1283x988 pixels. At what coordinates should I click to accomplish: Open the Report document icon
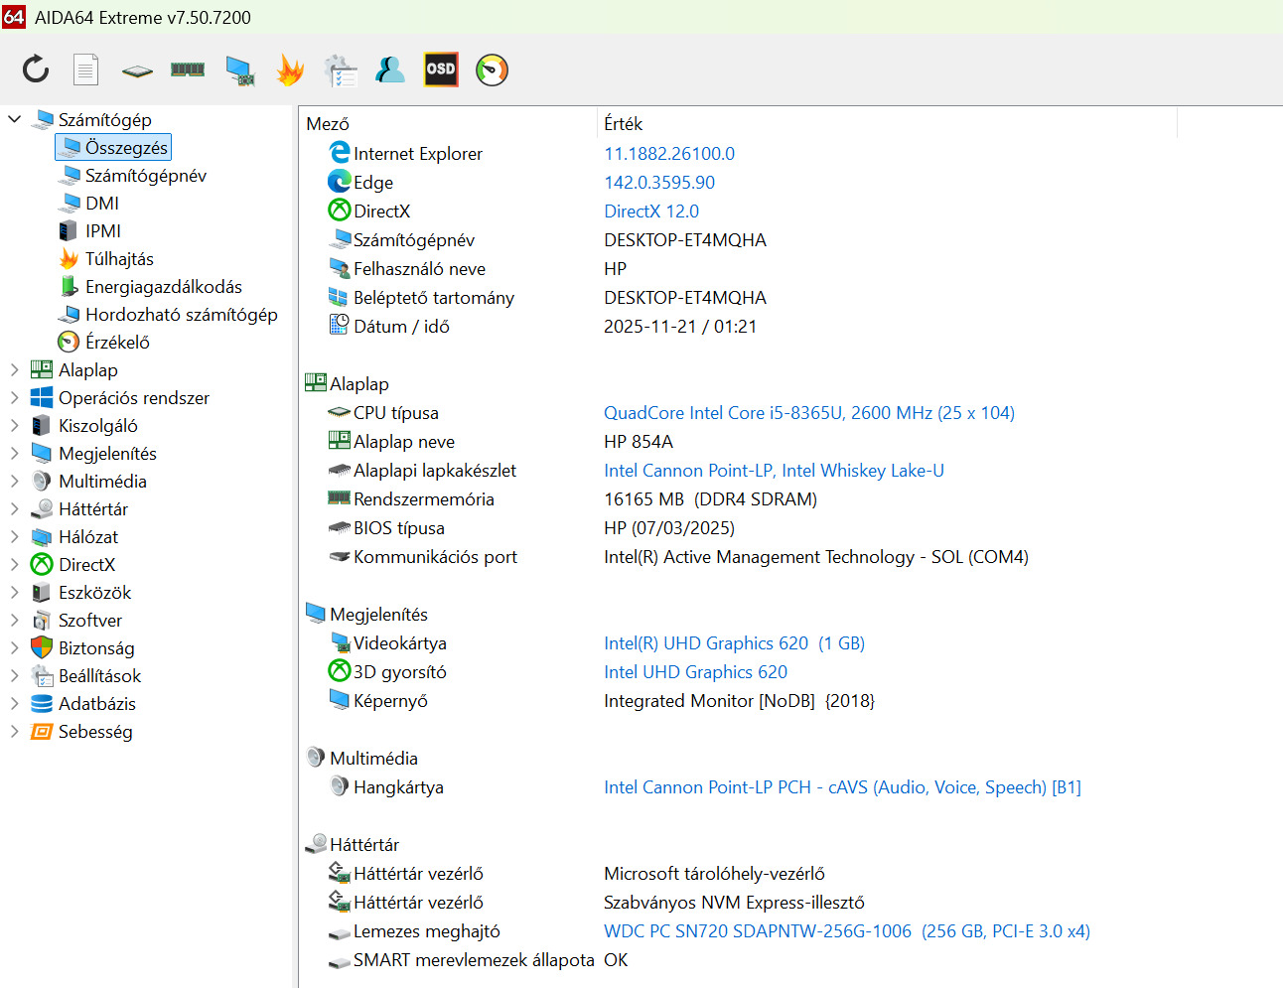pos(86,70)
